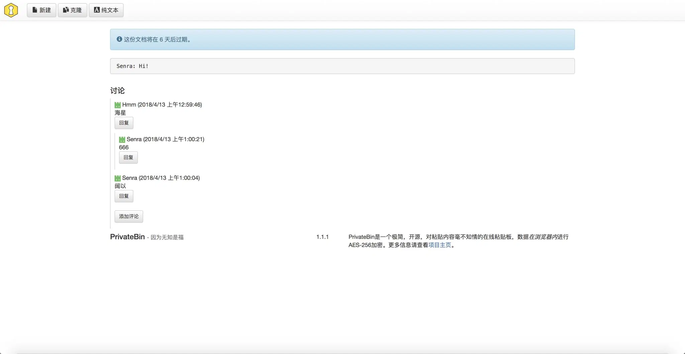Click avatar identicon of Senra 1:00:04 comment

[117, 178]
